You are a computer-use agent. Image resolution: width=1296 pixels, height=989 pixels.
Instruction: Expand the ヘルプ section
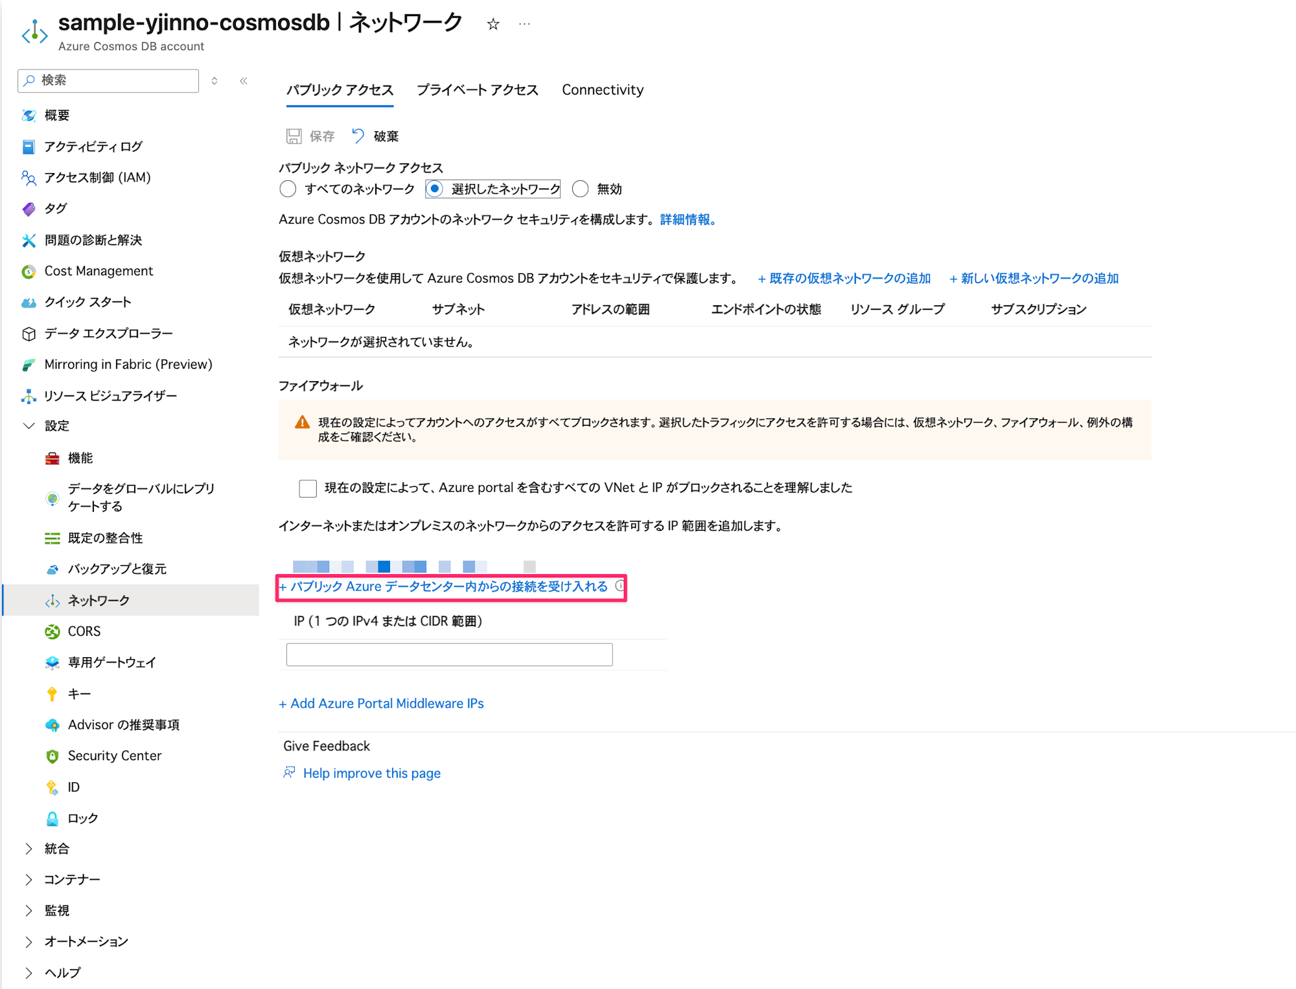click(x=29, y=973)
